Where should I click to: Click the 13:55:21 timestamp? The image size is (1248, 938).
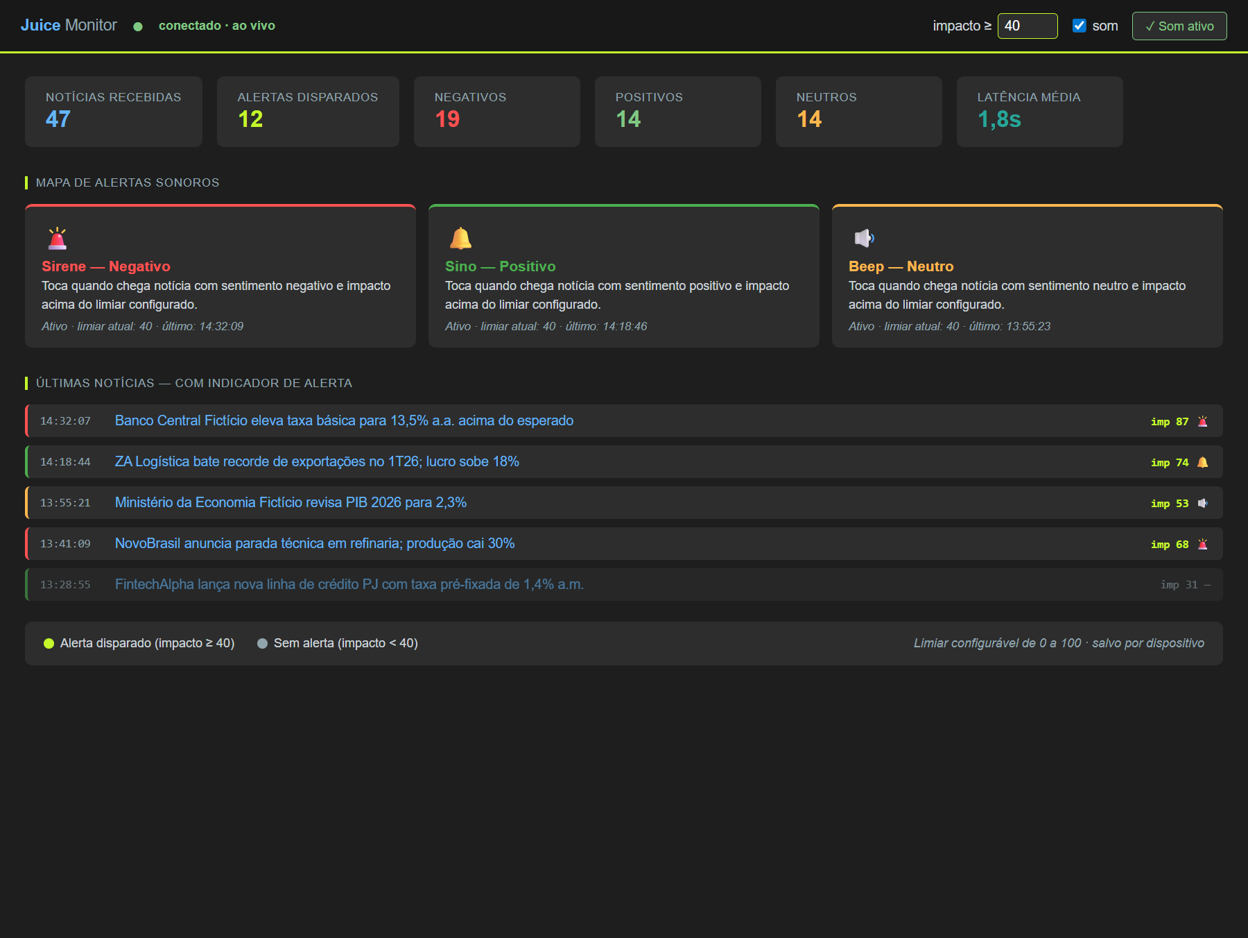click(65, 503)
